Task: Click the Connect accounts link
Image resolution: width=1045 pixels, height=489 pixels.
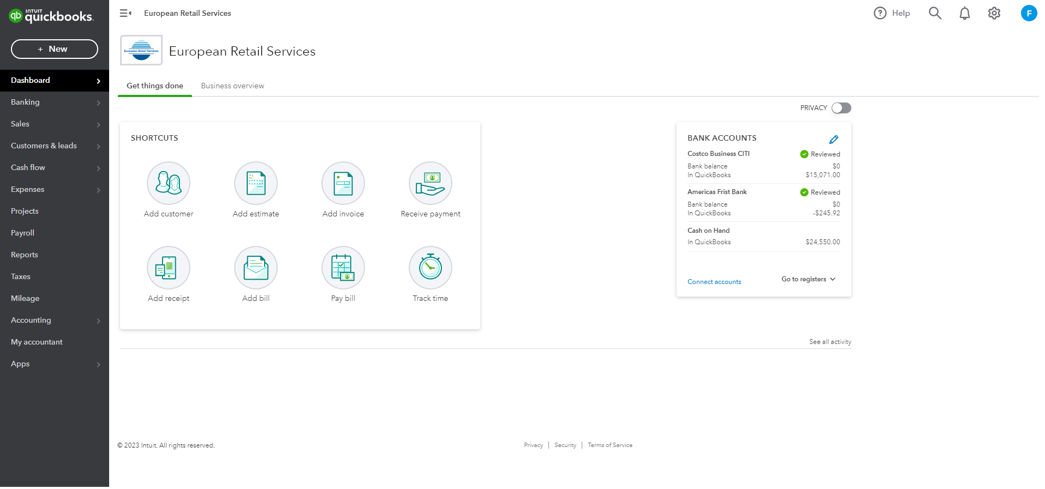Action: pyautogui.click(x=714, y=282)
